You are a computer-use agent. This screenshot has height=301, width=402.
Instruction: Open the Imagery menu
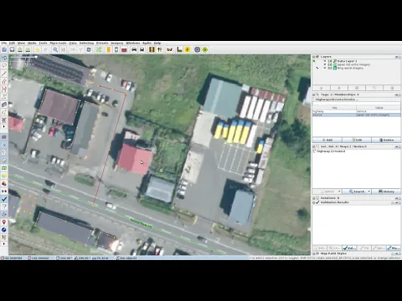[117, 43]
